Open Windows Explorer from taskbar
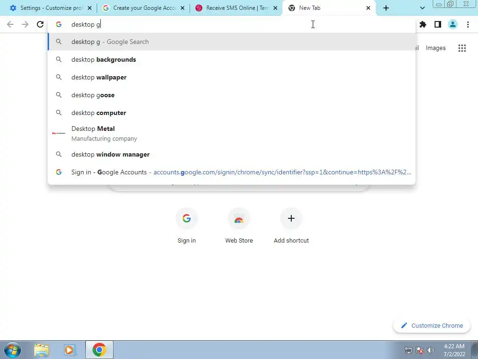The width and height of the screenshot is (478, 359). (42, 350)
